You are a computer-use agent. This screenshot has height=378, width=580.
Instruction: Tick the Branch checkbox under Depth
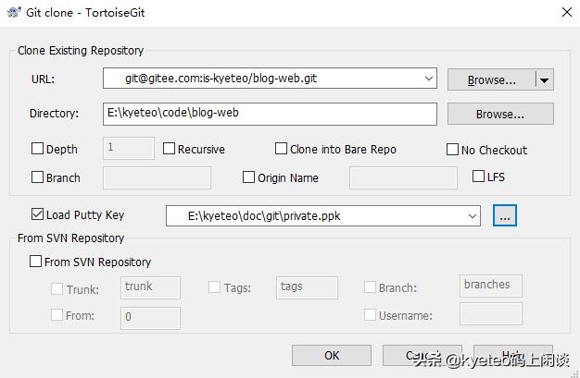tap(37, 177)
